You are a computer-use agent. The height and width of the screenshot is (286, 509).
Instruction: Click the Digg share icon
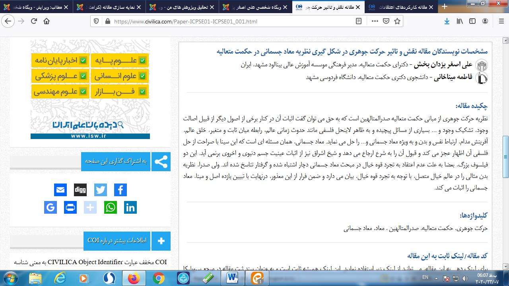pos(80,190)
